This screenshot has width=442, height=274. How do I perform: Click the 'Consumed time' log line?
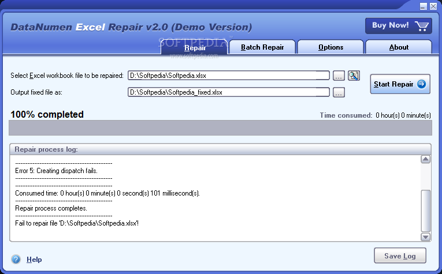point(107,193)
